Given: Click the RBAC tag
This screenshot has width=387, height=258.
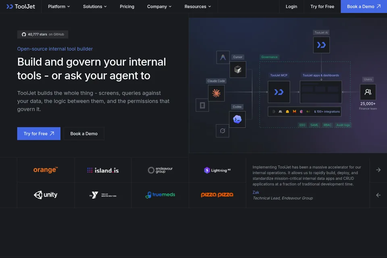Looking at the screenshot, I should click(x=327, y=125).
